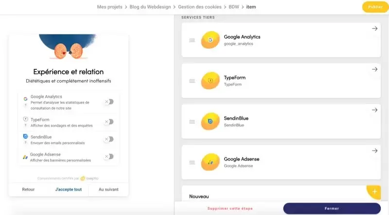Go to Mes projets breadcrumb
The image size is (389, 215).
point(110,7)
